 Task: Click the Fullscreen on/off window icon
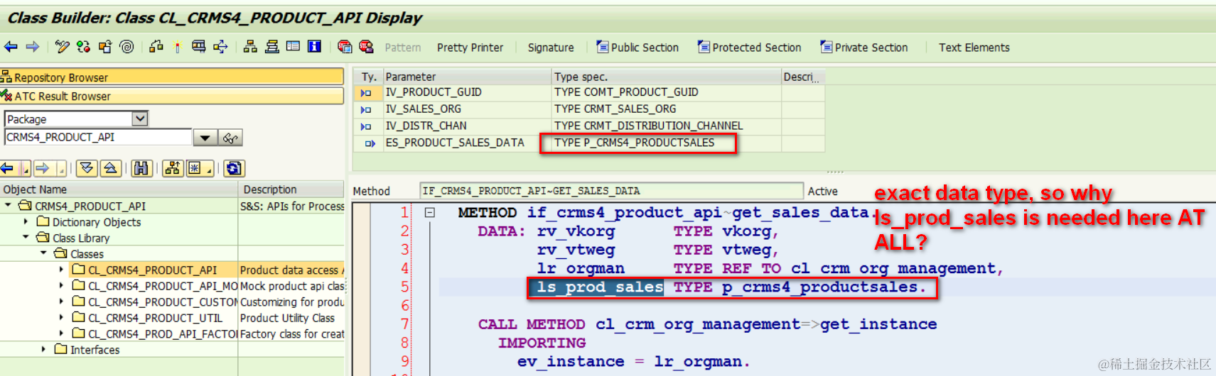point(293,47)
